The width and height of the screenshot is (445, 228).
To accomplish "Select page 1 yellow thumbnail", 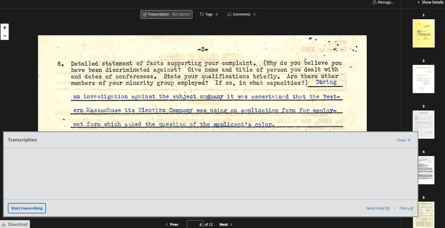I will click(423, 33).
